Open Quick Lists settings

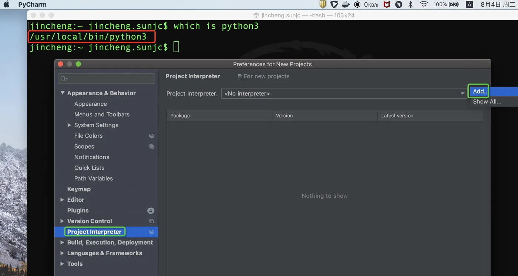[x=89, y=168]
